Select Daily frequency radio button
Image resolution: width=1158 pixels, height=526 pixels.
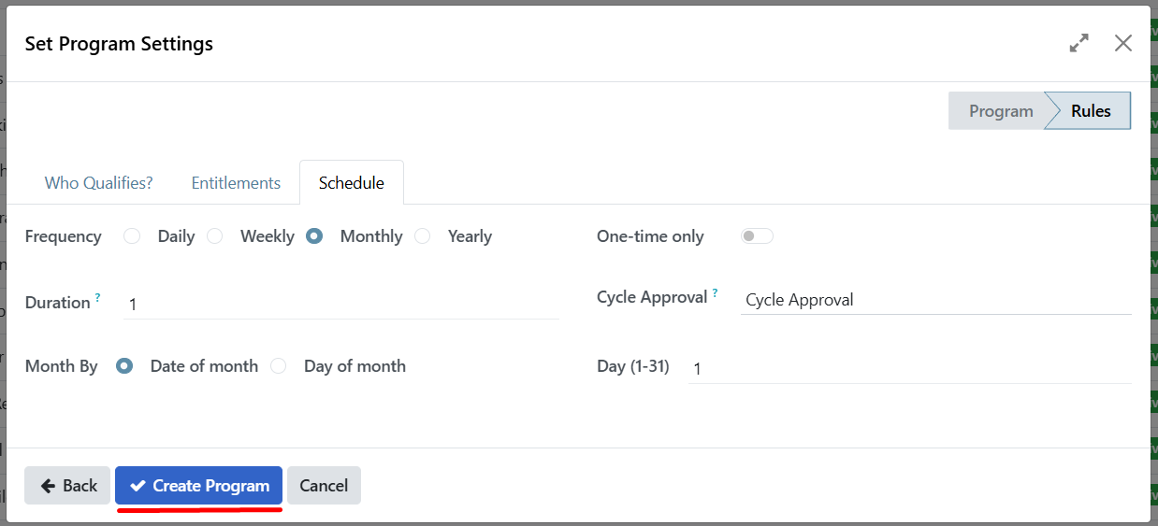(x=132, y=236)
